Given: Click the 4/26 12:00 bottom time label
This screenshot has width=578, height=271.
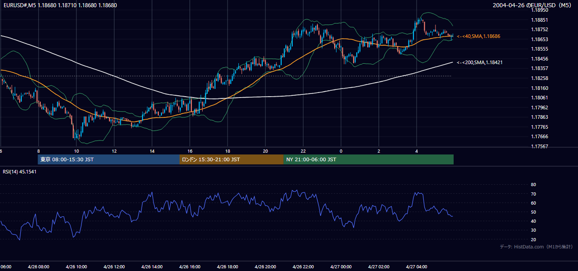Looking at the screenshot, I should pos(114,266).
